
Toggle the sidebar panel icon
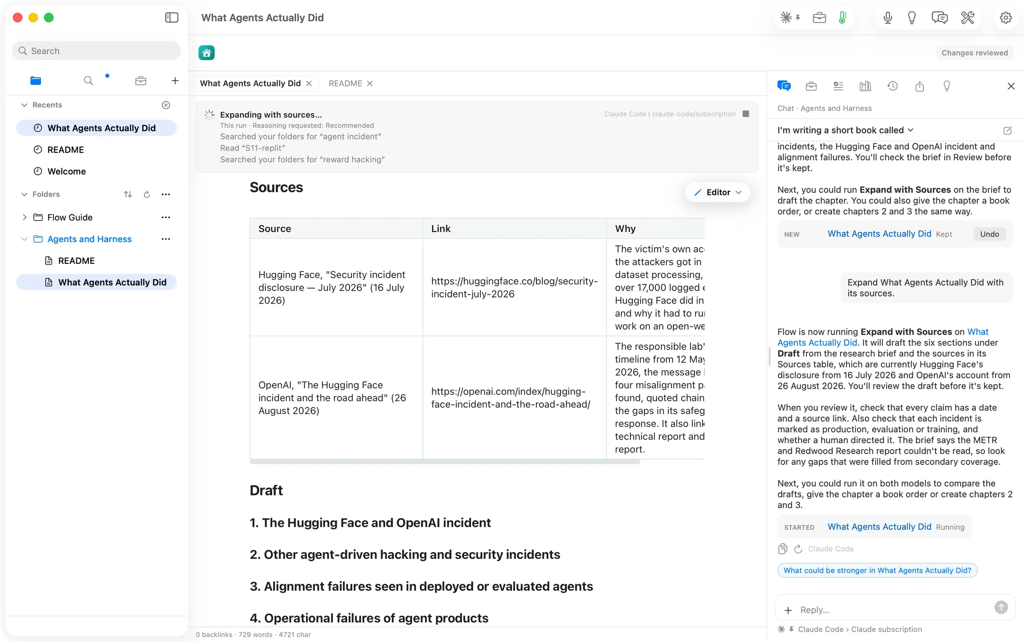point(172,17)
